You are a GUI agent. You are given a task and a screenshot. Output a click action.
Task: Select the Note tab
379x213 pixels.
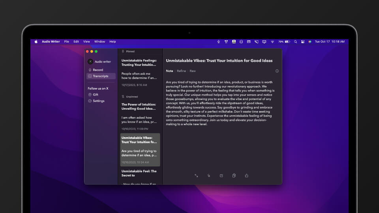click(169, 71)
